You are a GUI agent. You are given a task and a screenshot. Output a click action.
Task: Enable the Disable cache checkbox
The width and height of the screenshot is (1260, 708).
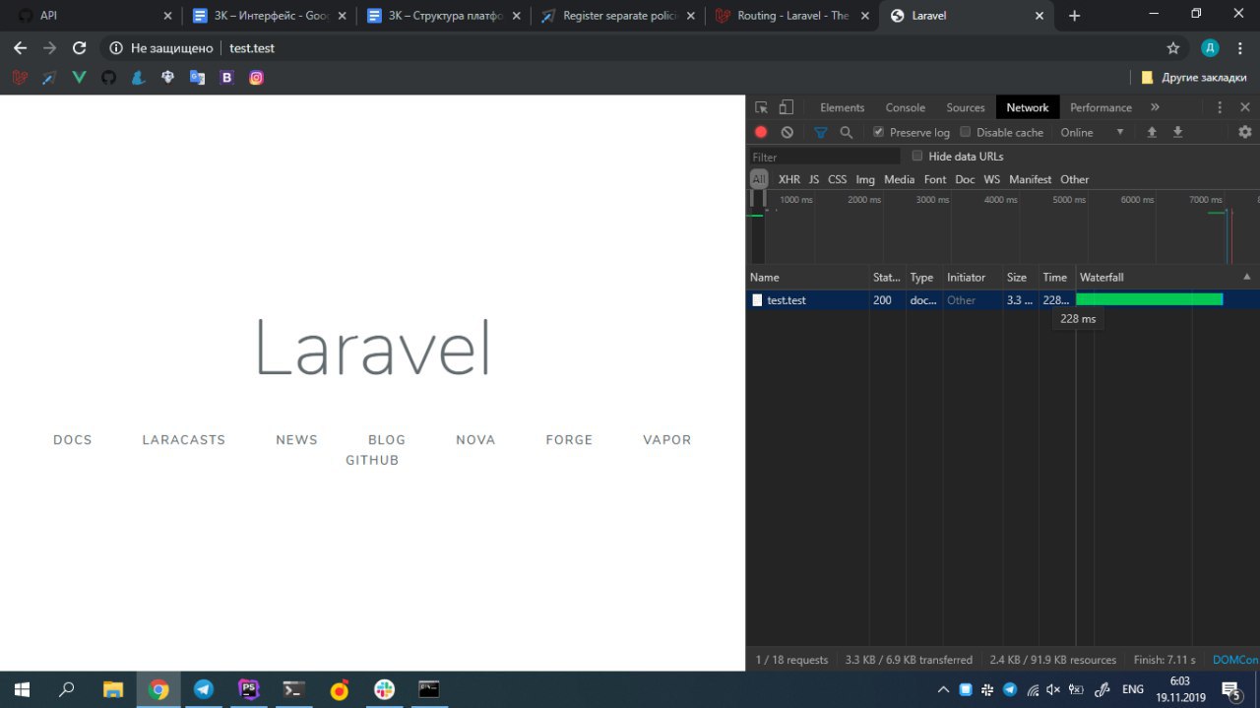pos(966,132)
